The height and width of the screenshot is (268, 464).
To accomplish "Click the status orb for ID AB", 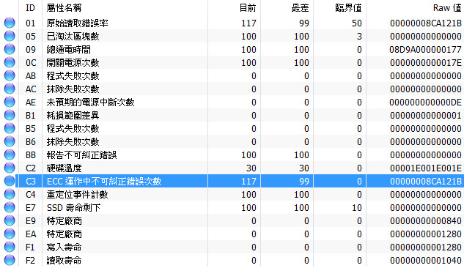I will click(10, 75).
